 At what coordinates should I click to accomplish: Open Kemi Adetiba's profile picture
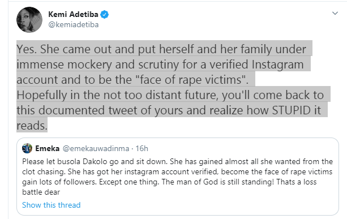29,20
